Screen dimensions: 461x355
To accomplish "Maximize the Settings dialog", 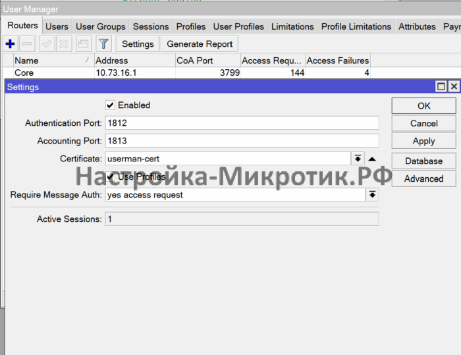I will tap(441, 86).
